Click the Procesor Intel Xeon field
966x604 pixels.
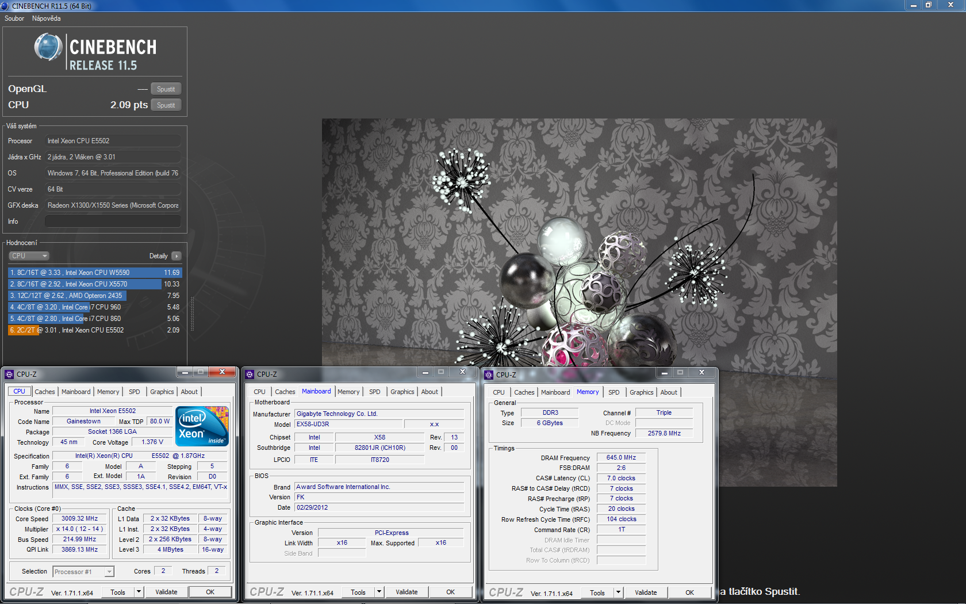point(113,141)
